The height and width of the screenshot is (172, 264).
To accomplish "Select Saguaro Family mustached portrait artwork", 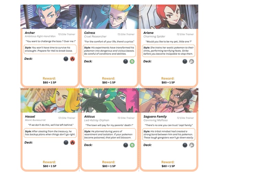I will 169,100.
